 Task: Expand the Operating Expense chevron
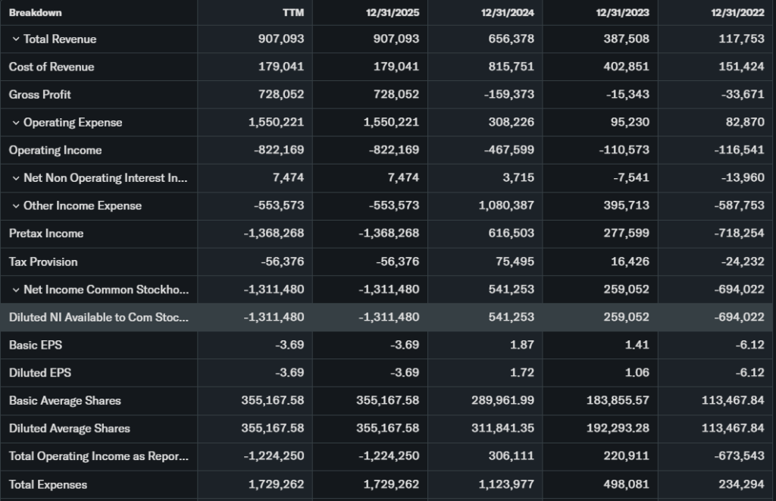[15, 123]
